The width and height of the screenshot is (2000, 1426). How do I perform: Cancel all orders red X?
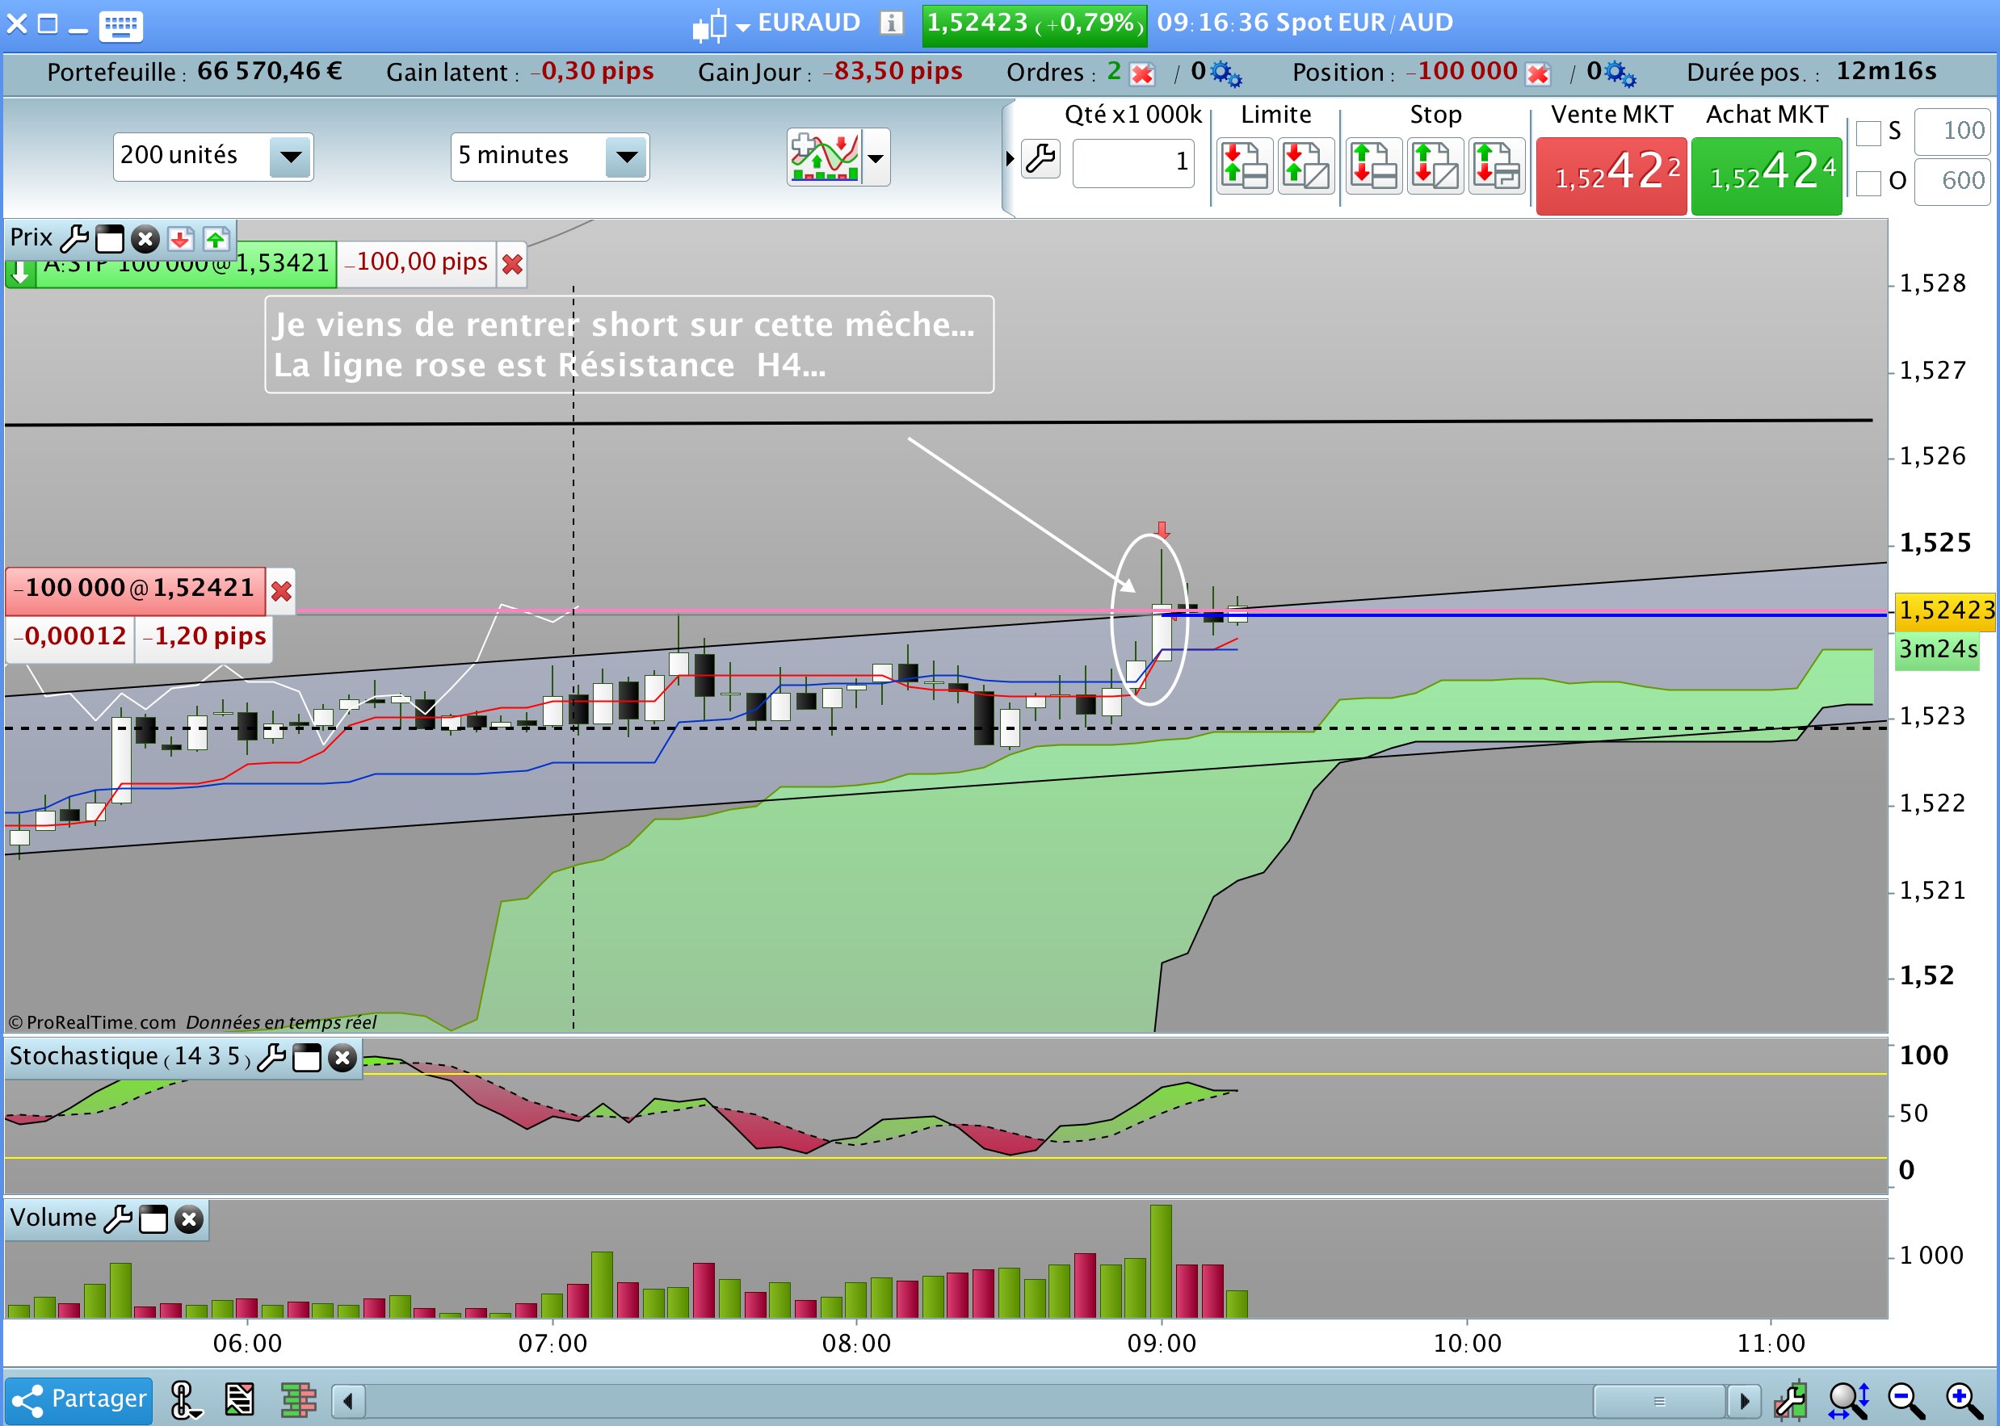pos(1142,73)
